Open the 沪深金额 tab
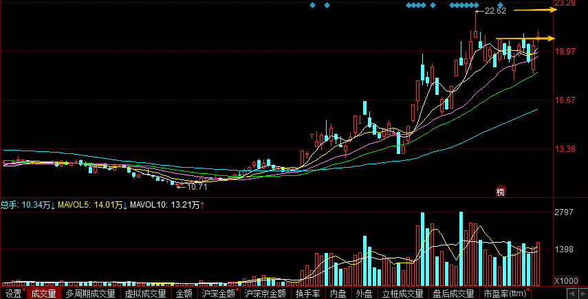588x299 pixels. [219, 294]
